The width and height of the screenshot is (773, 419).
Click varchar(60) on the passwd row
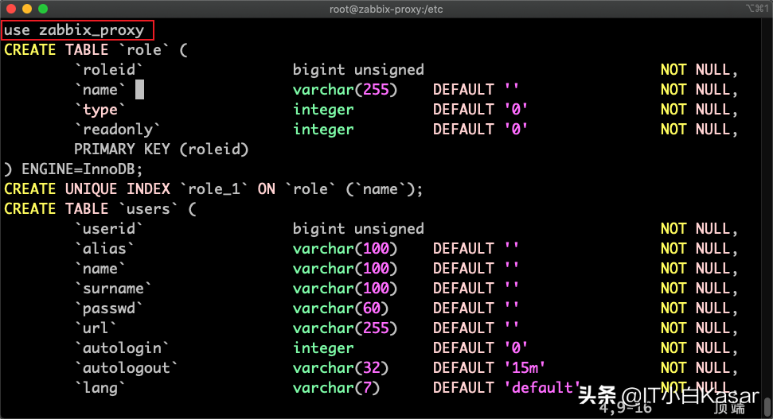pyautogui.click(x=341, y=308)
